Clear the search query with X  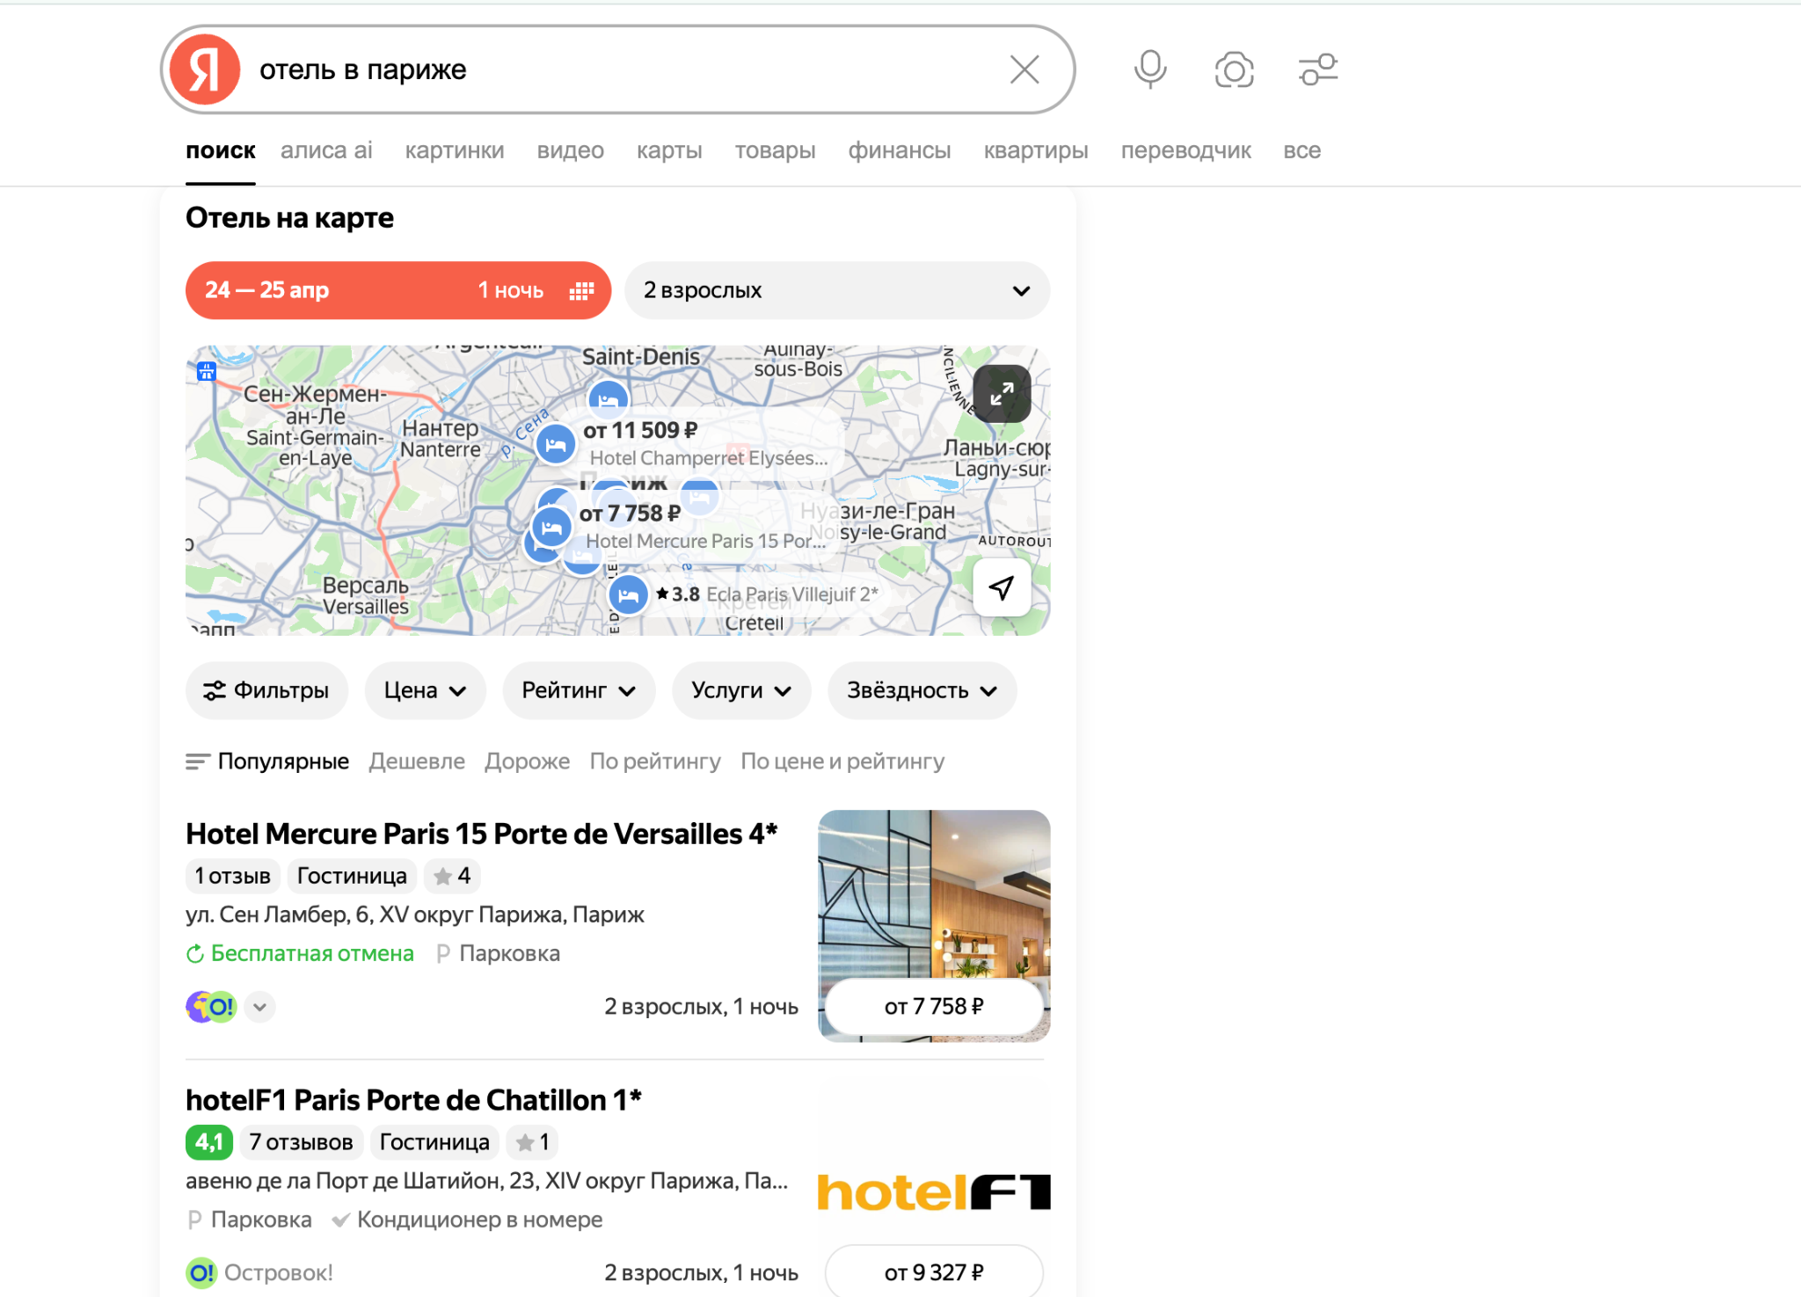(x=1024, y=69)
